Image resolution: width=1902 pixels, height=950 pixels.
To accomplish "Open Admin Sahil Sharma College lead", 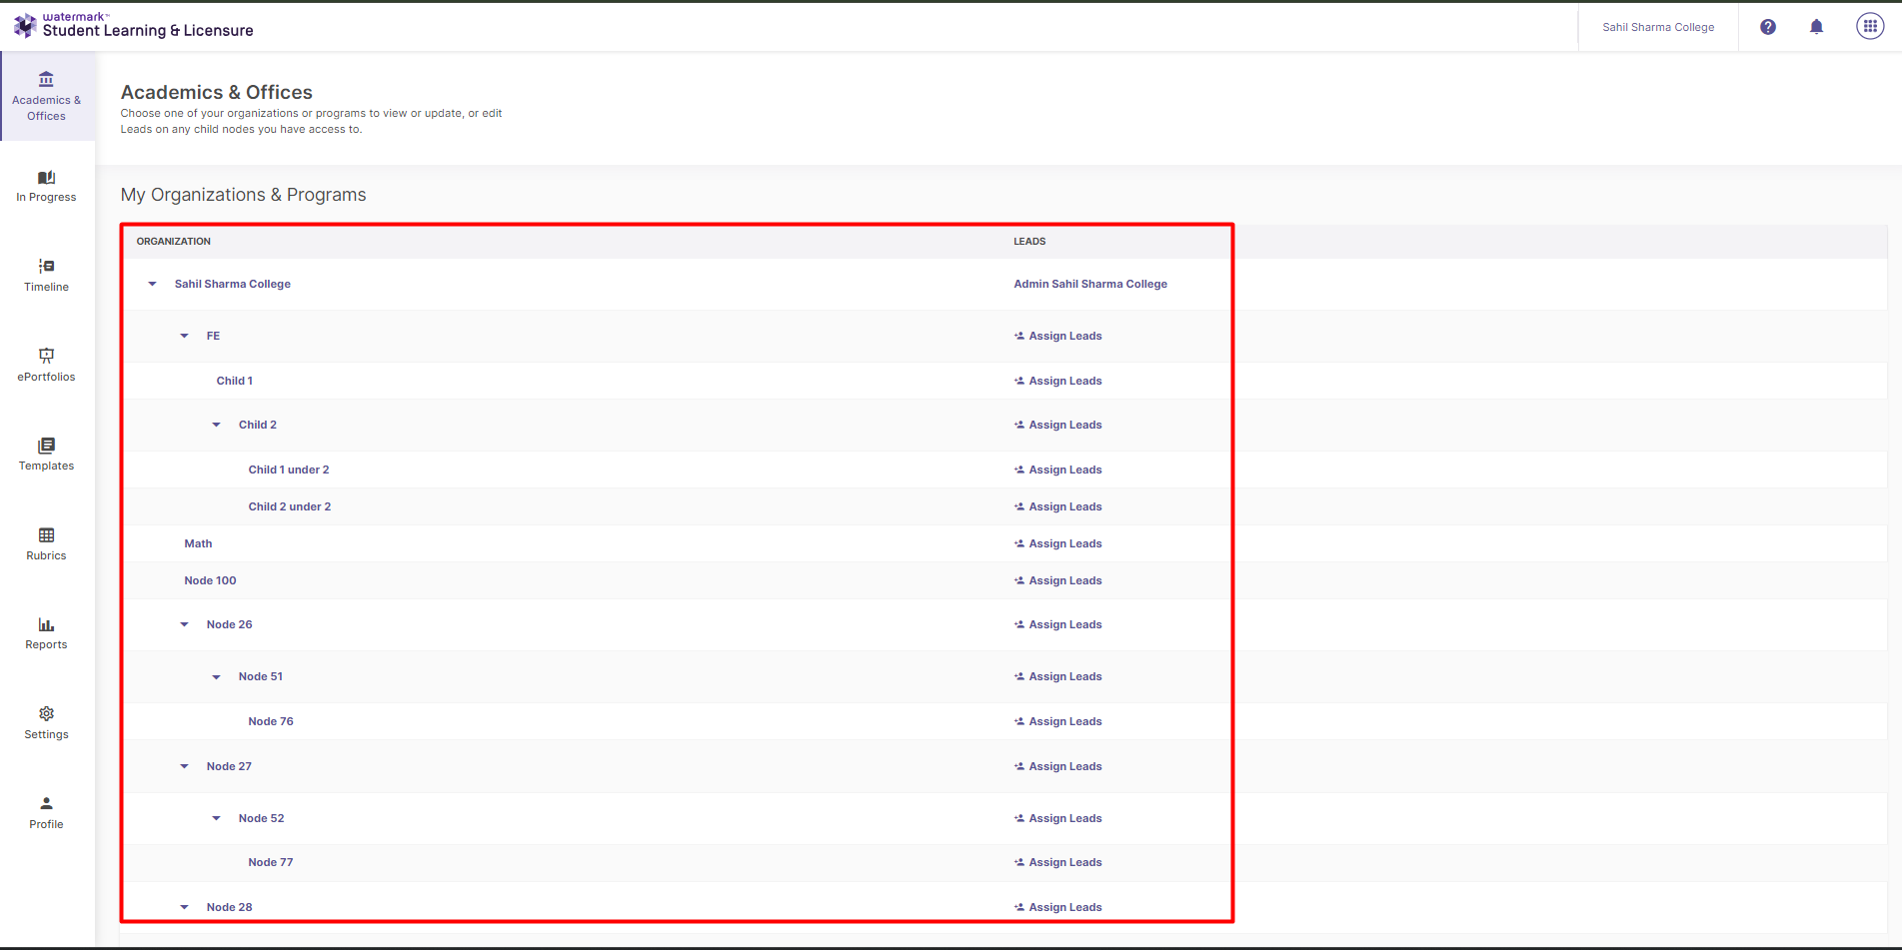I will click(x=1090, y=284).
